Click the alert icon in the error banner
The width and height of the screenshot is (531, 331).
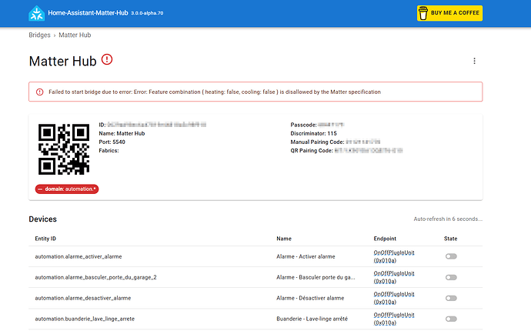pos(39,92)
